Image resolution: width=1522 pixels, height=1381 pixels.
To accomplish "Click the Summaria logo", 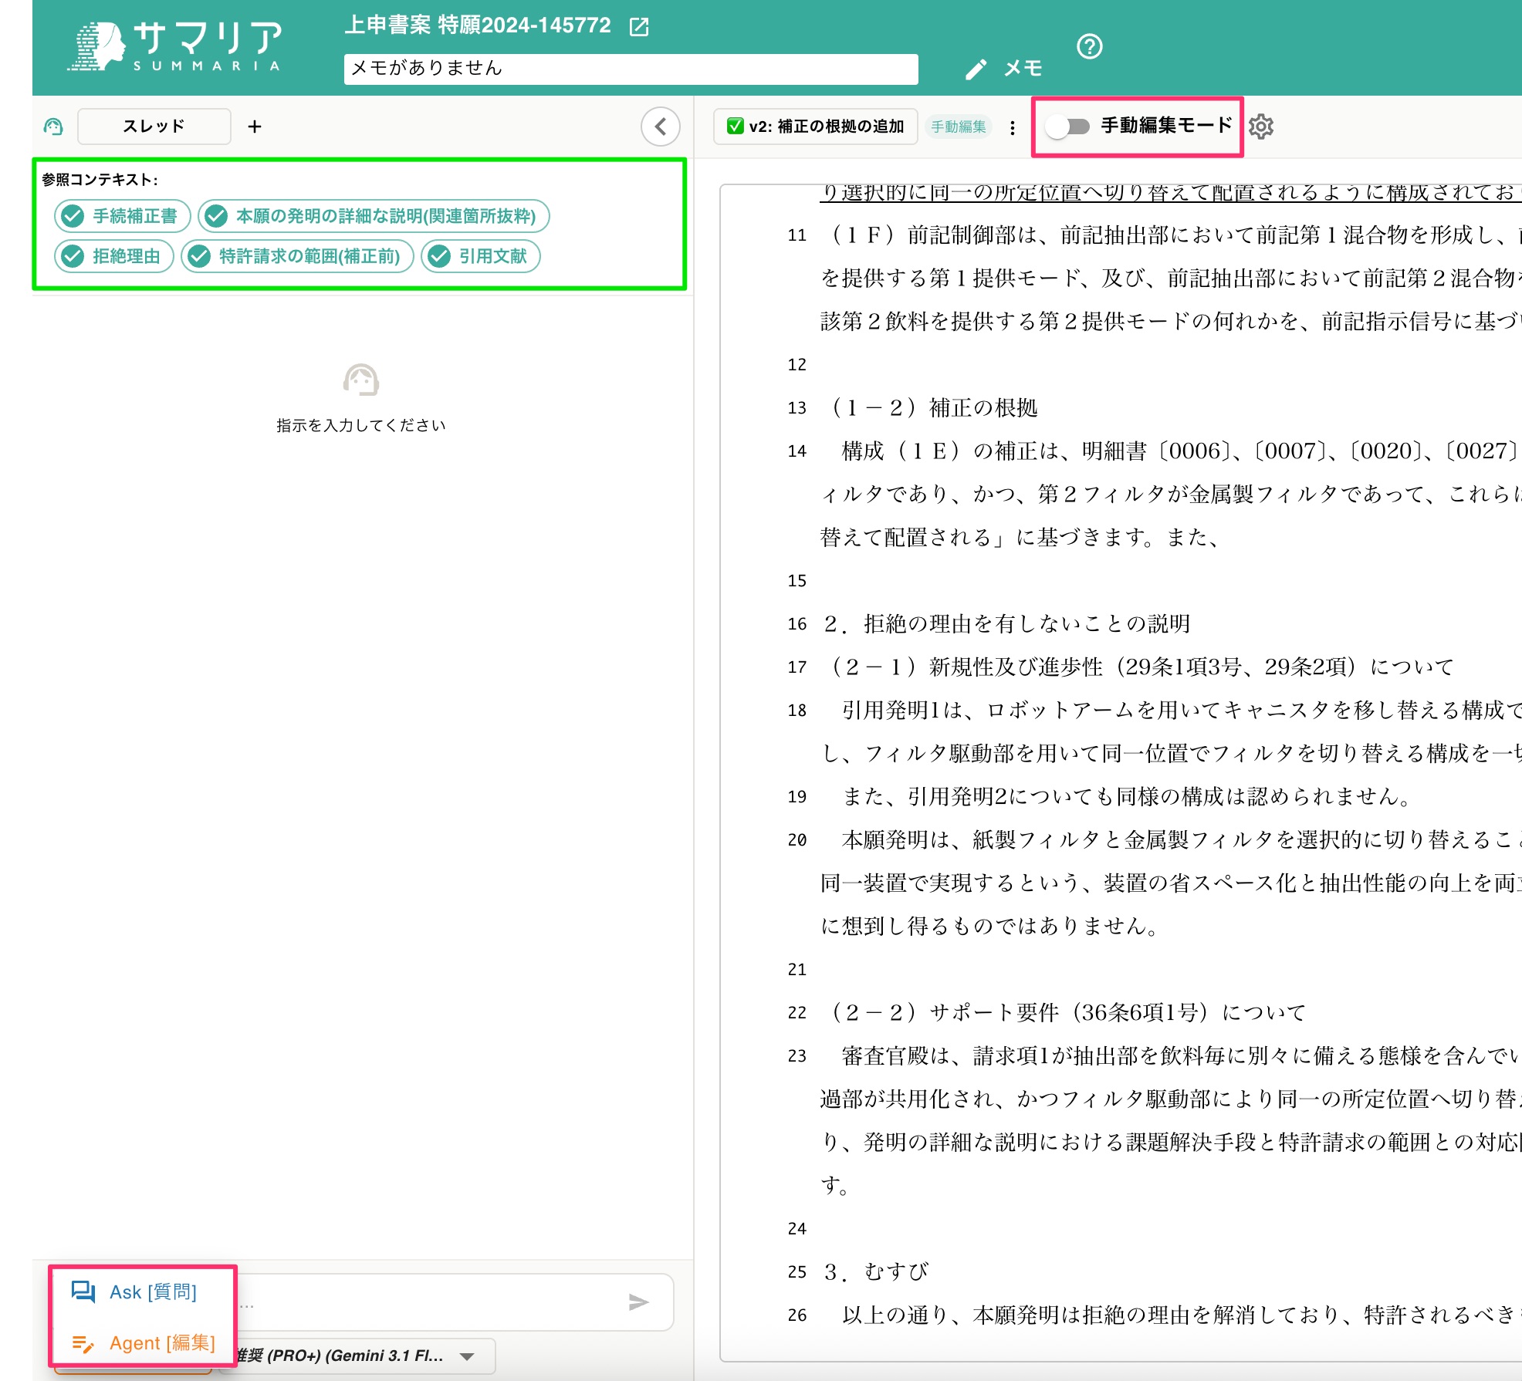I will tap(175, 46).
